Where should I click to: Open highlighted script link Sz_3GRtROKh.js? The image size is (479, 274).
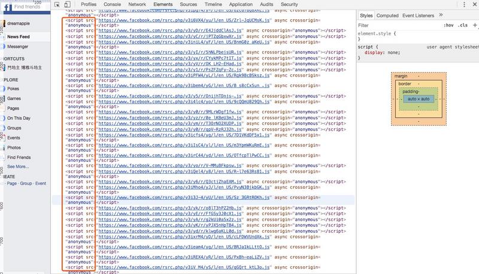tap(184, 197)
